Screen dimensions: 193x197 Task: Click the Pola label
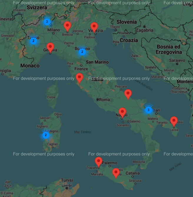pos(116,42)
